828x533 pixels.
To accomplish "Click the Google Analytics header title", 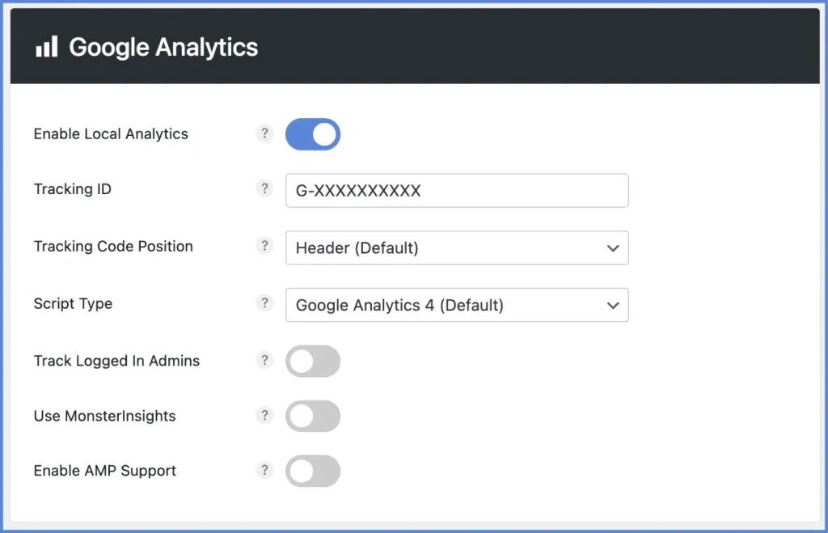I will point(163,47).
